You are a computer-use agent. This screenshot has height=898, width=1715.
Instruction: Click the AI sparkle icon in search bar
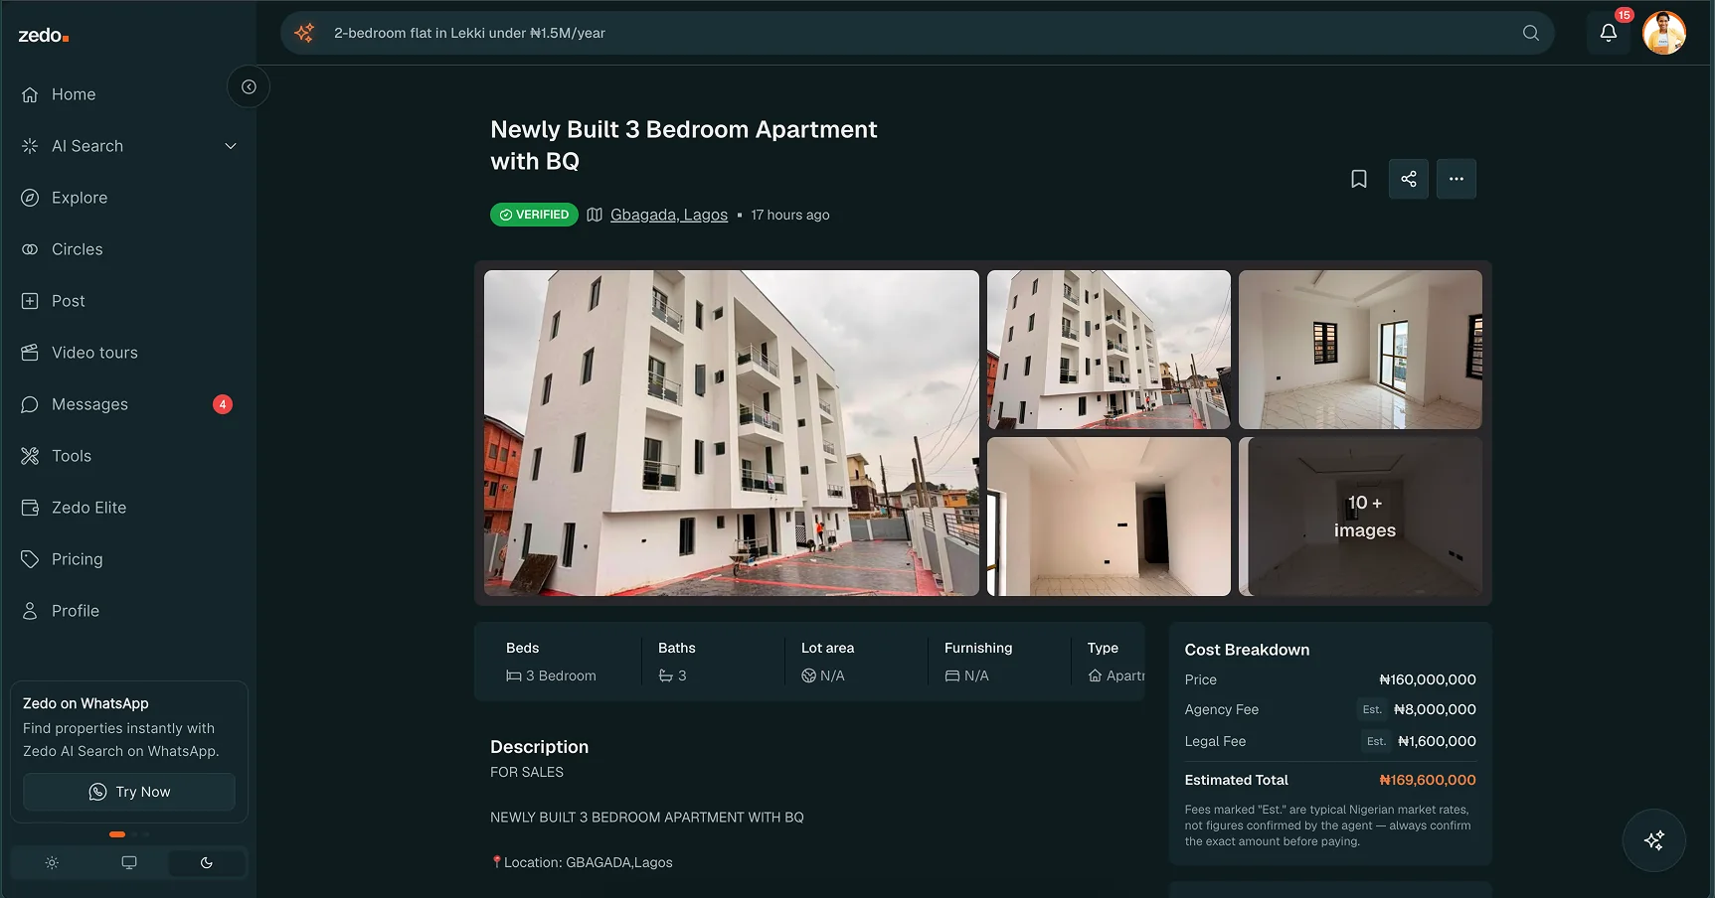[304, 33]
